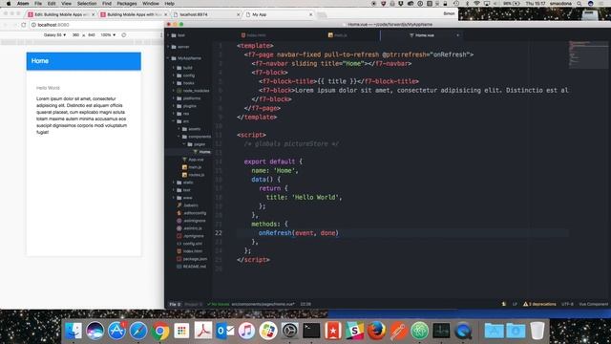The height and width of the screenshot is (344, 611).
Task: Open routes.js in the file tree
Action: click(x=193, y=175)
